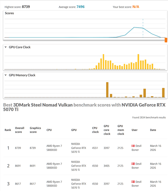Click the Graphics score column header
Image resolution: width=168 pixels, height=191 pixels.
click(35, 130)
